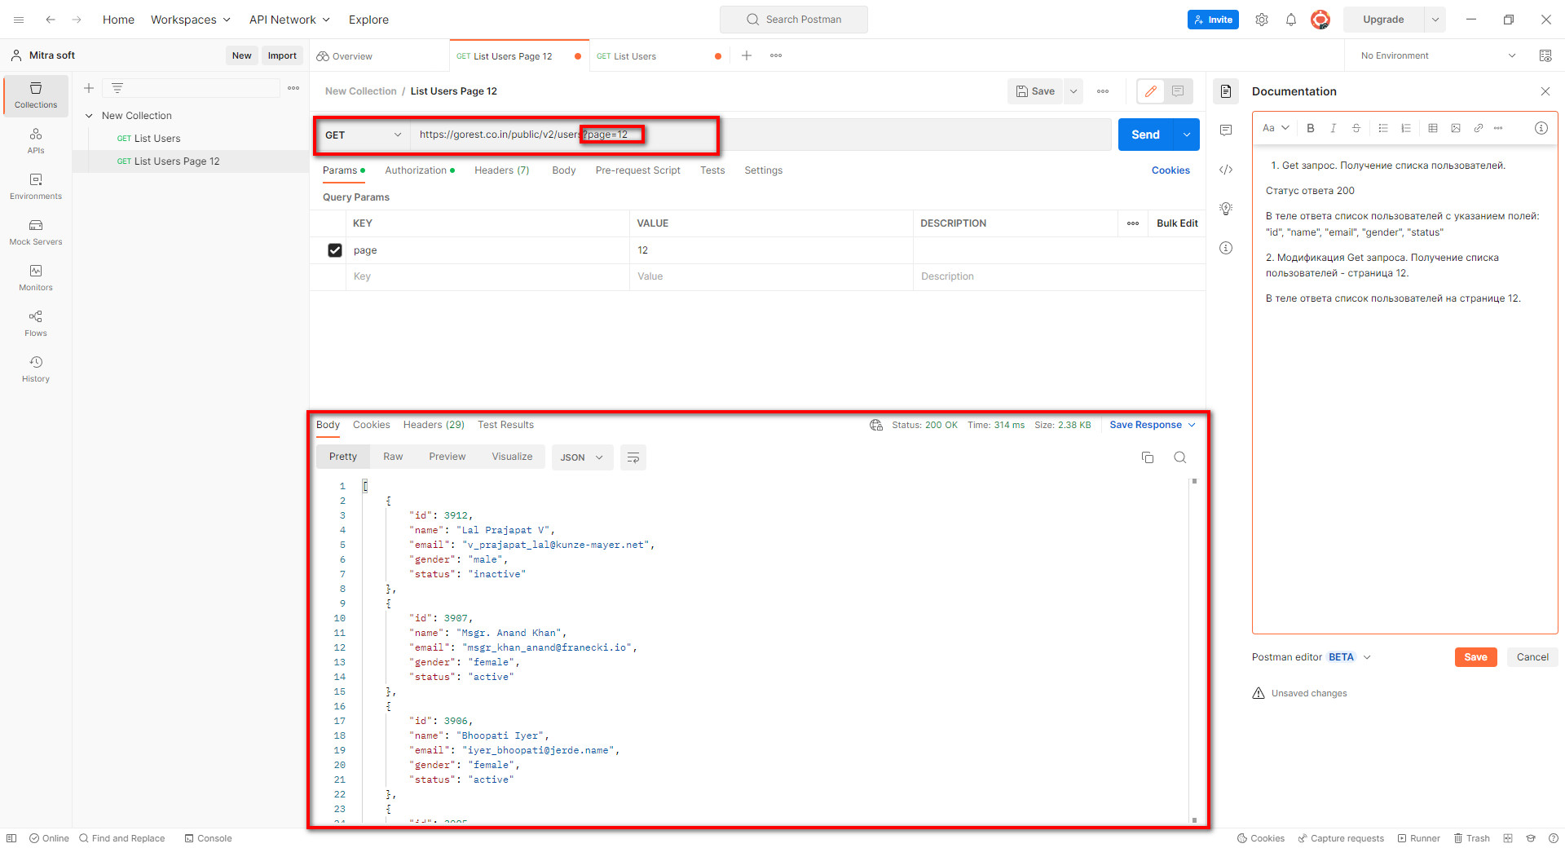Switch to the Pre-request Script tab
Image resolution: width=1565 pixels, height=848 pixels.
637,170
